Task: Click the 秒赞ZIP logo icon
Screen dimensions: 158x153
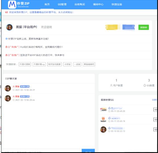Action: point(12,5)
